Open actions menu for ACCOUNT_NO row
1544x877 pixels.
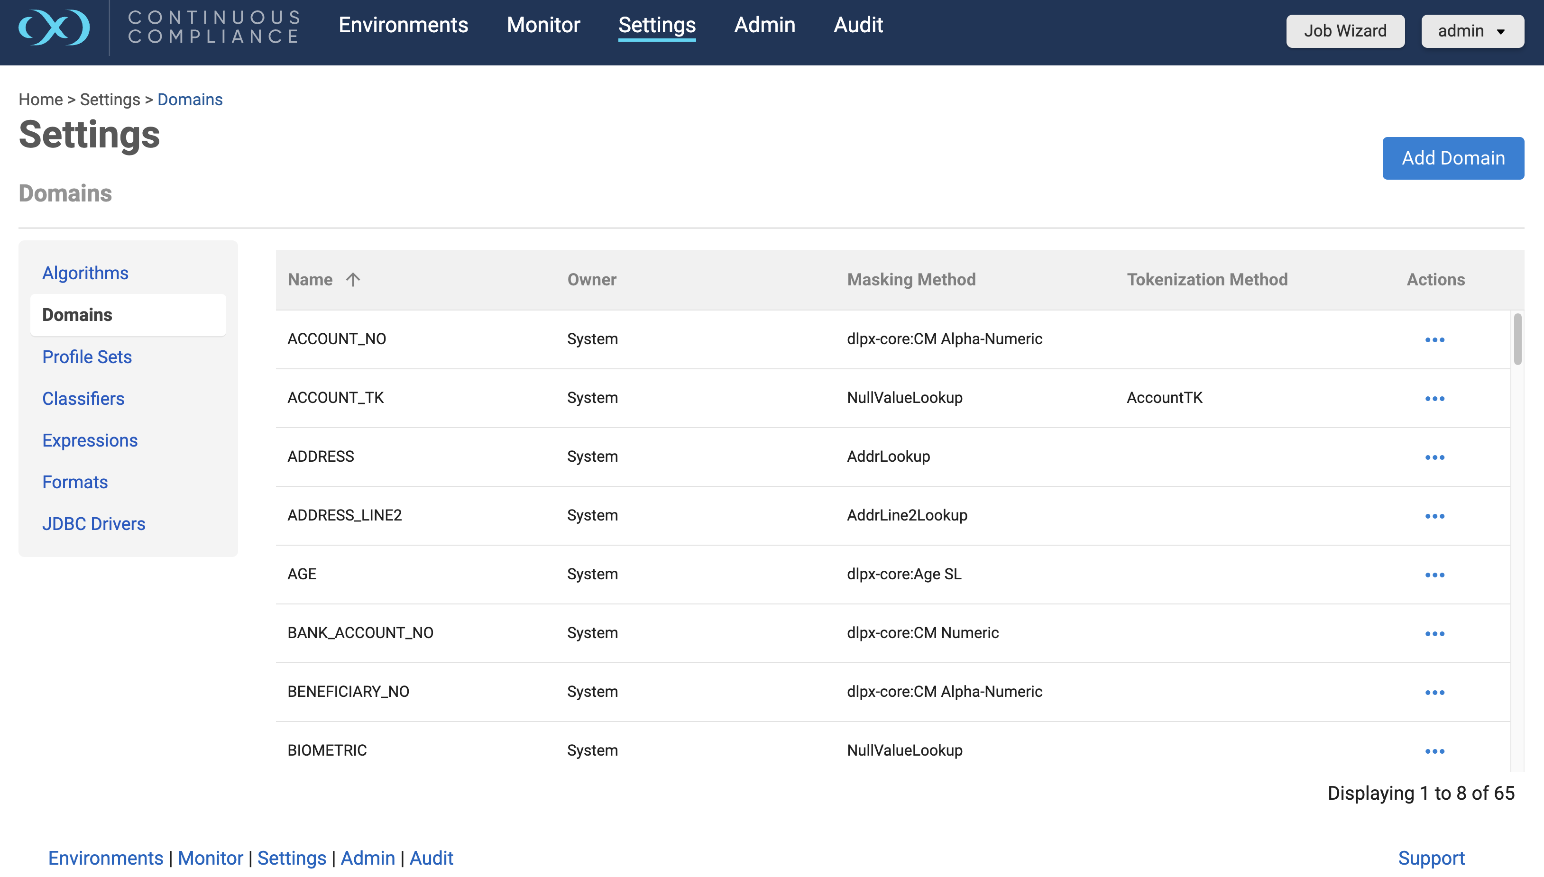click(1434, 340)
